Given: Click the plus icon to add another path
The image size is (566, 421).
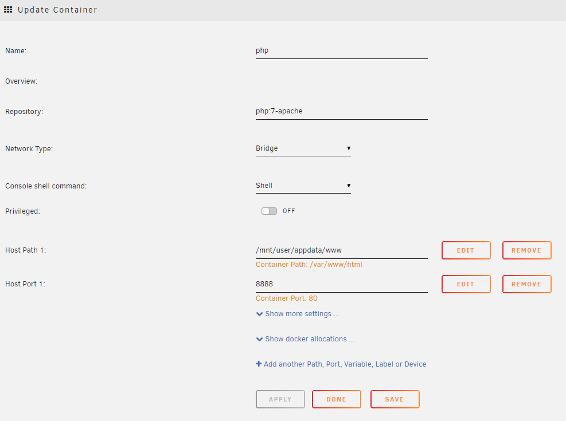Looking at the screenshot, I should (259, 364).
